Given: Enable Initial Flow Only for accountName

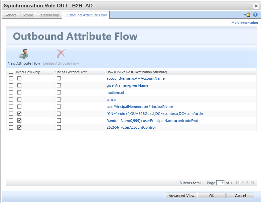Looking at the screenshot, I should [19, 78].
